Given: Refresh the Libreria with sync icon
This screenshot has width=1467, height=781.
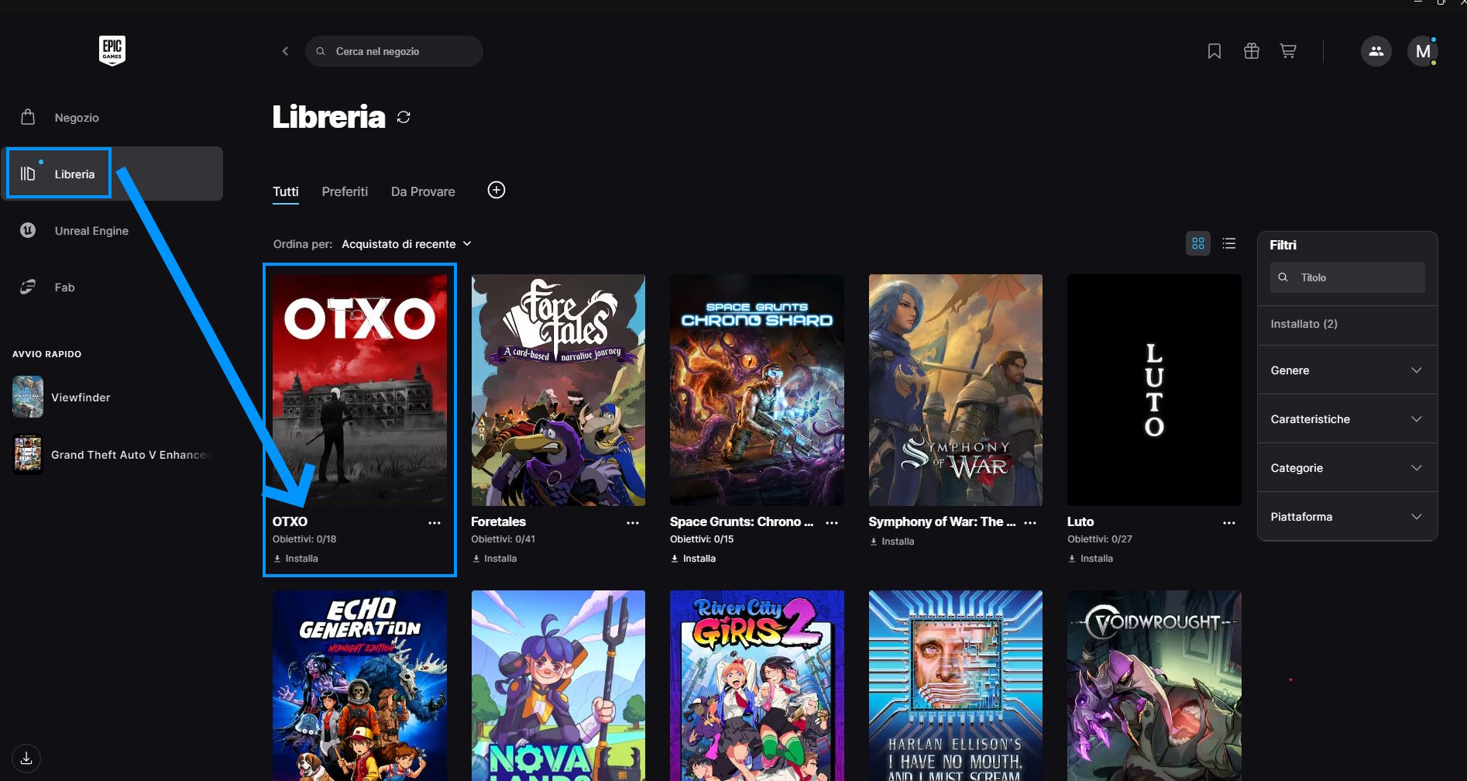Looking at the screenshot, I should pos(404,117).
